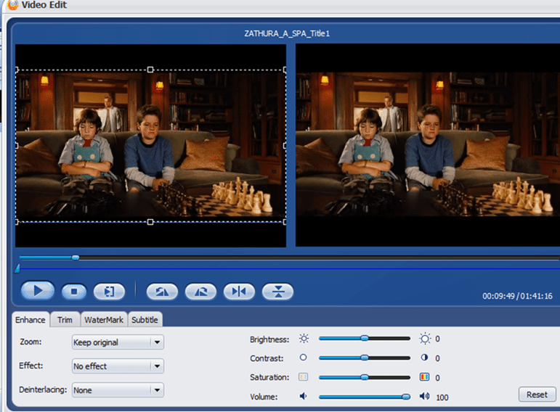Click the low saturation icon
This screenshot has width=560, height=412.
(303, 377)
